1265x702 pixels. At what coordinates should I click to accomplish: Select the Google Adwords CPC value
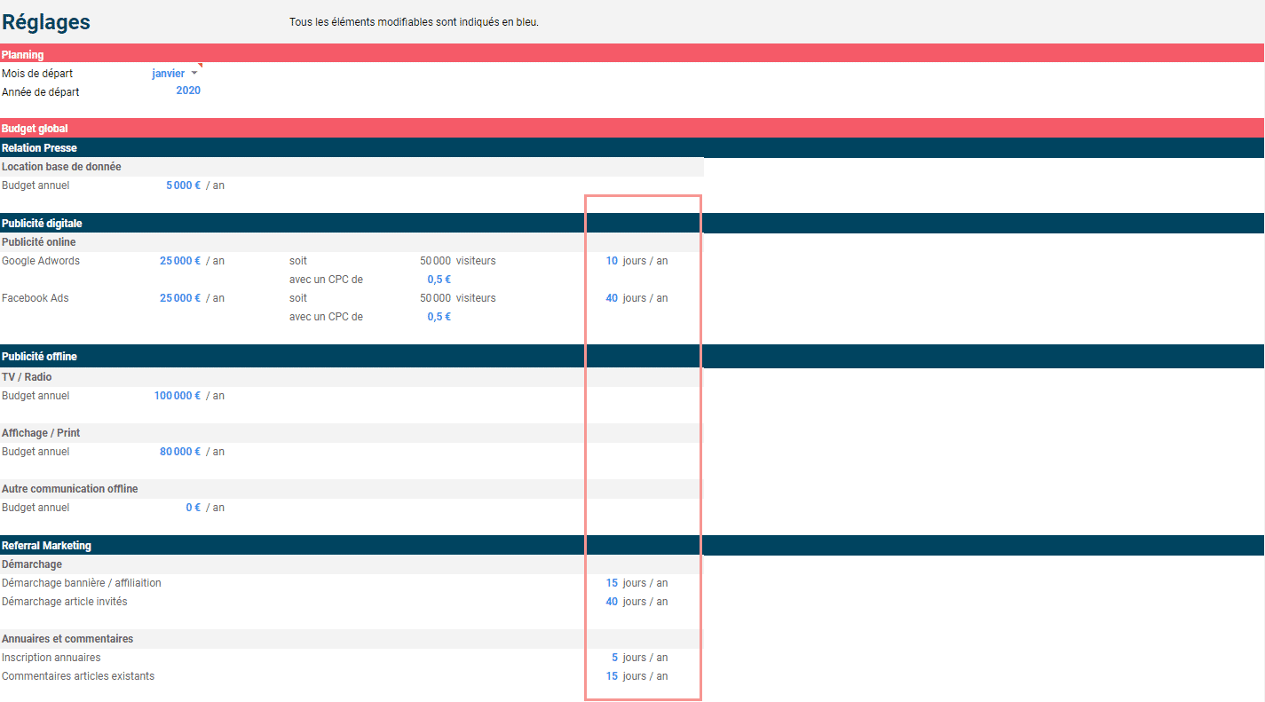click(x=439, y=280)
